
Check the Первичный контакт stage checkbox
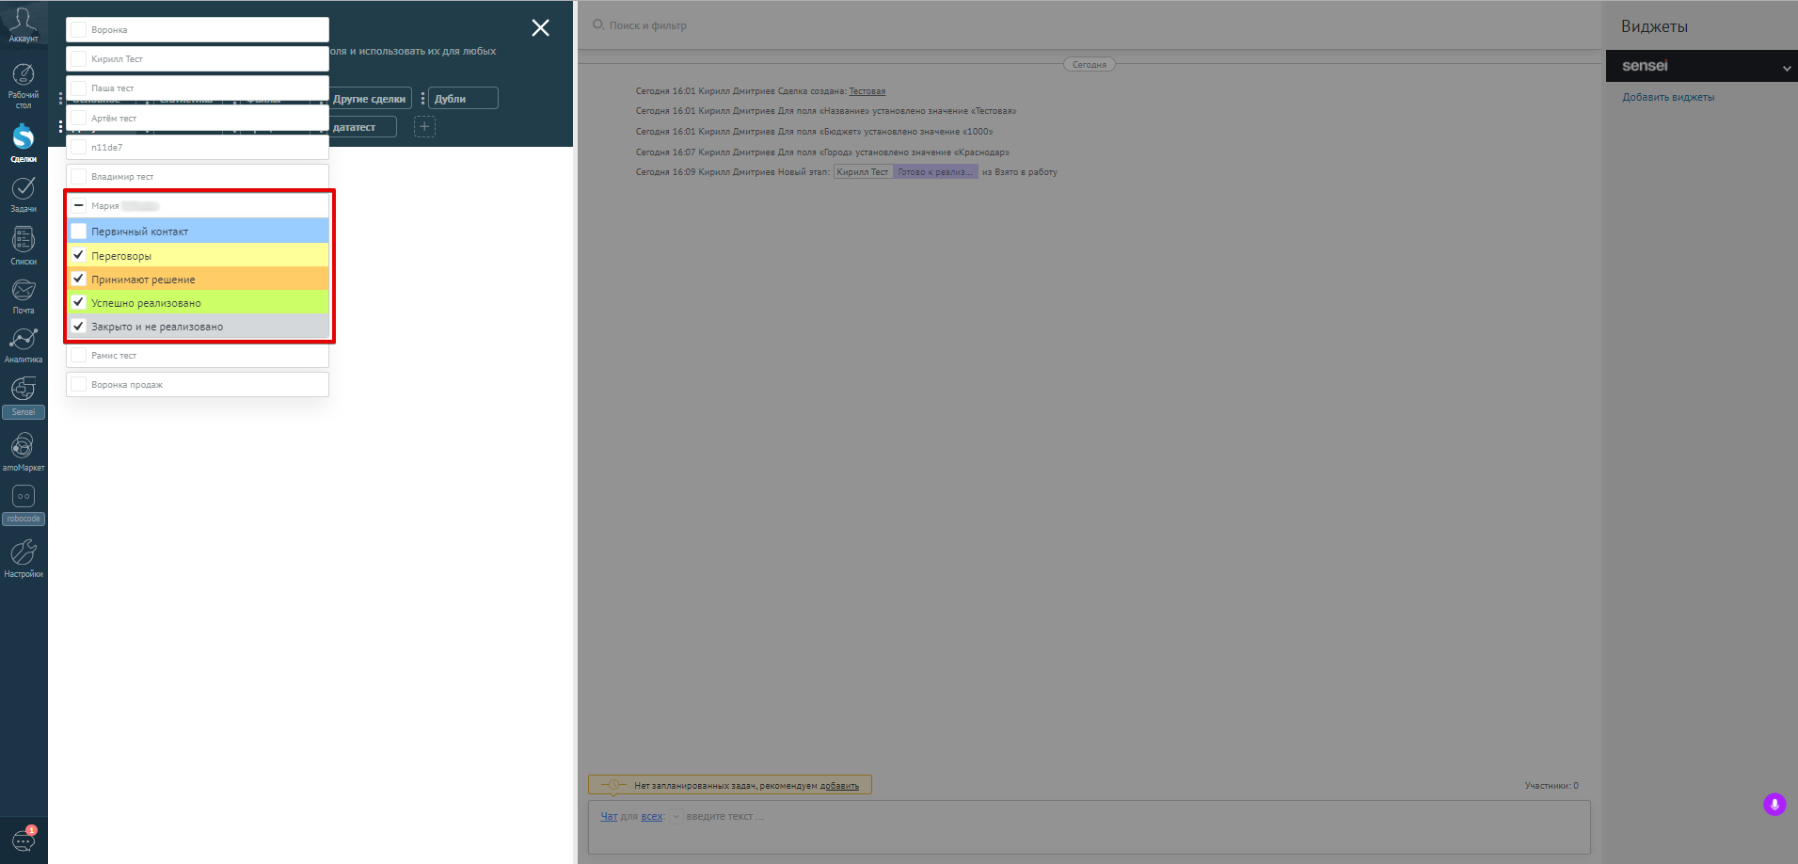click(x=79, y=231)
